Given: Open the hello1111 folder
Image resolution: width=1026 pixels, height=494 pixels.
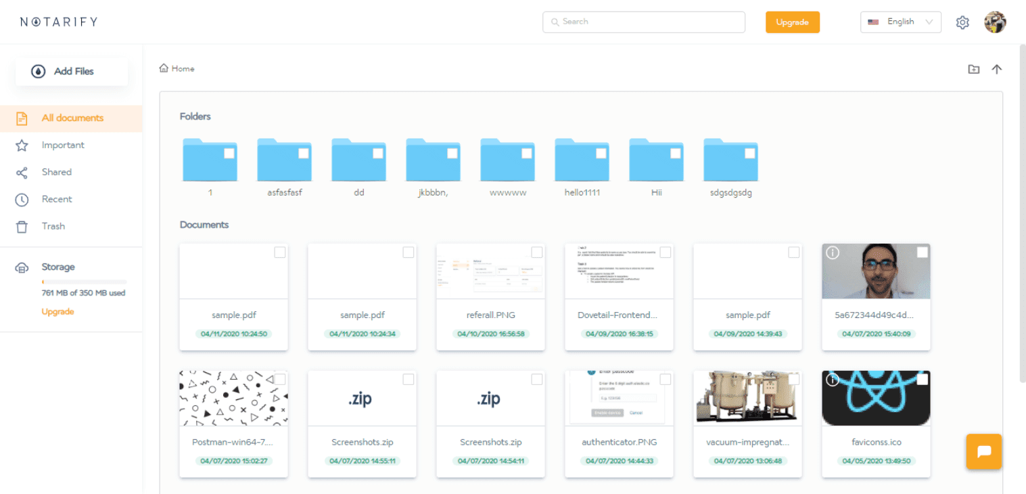Looking at the screenshot, I should [x=582, y=160].
